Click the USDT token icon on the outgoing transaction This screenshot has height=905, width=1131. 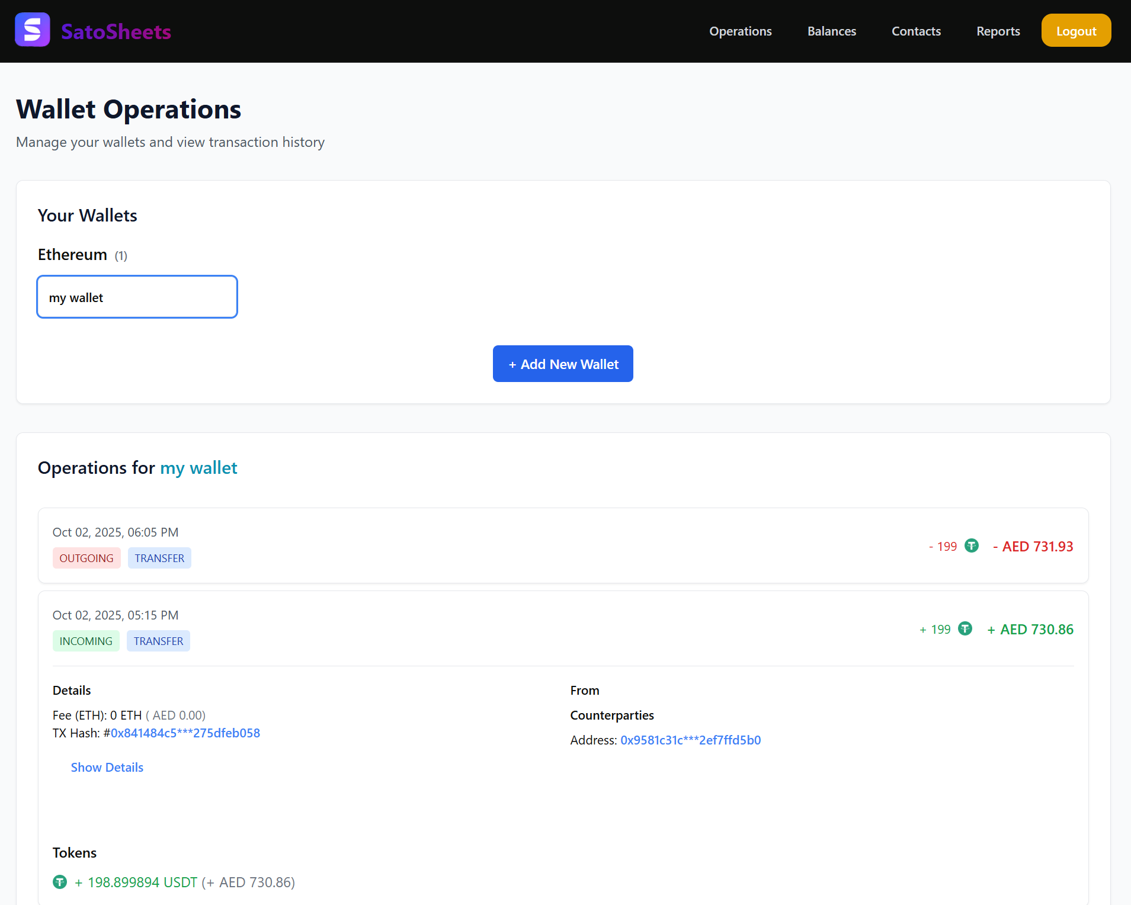tap(971, 546)
